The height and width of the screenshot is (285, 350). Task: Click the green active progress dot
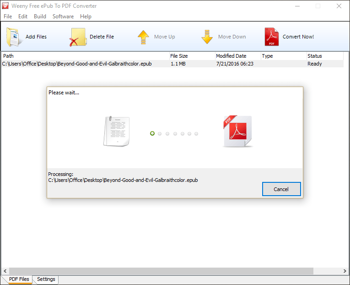coord(152,133)
